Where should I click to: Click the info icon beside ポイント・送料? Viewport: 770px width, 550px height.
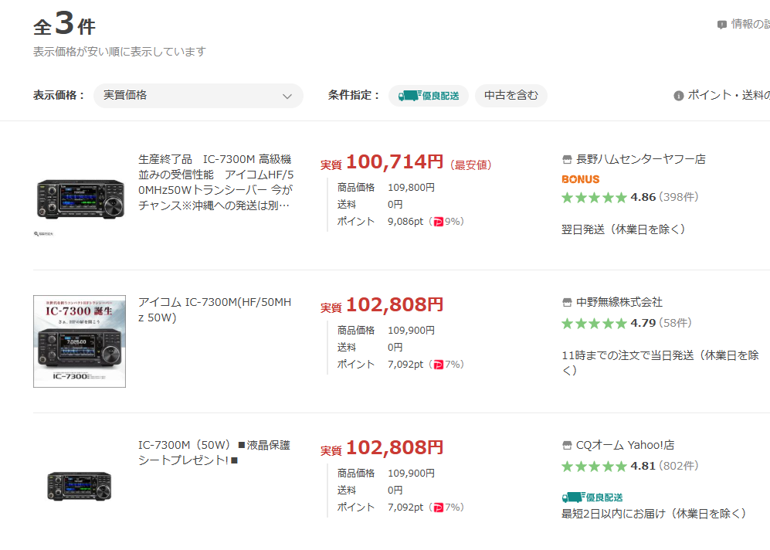point(679,96)
